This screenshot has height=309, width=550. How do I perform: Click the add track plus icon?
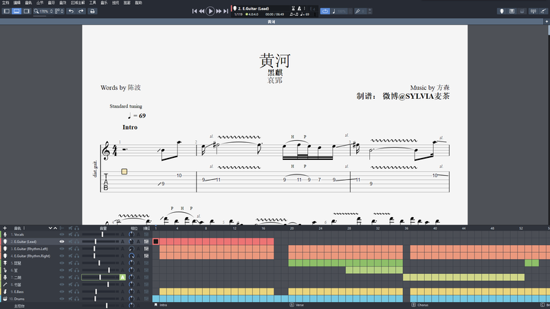(5, 228)
